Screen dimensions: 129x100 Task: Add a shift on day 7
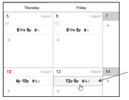pyautogui.click(x=108, y=26)
